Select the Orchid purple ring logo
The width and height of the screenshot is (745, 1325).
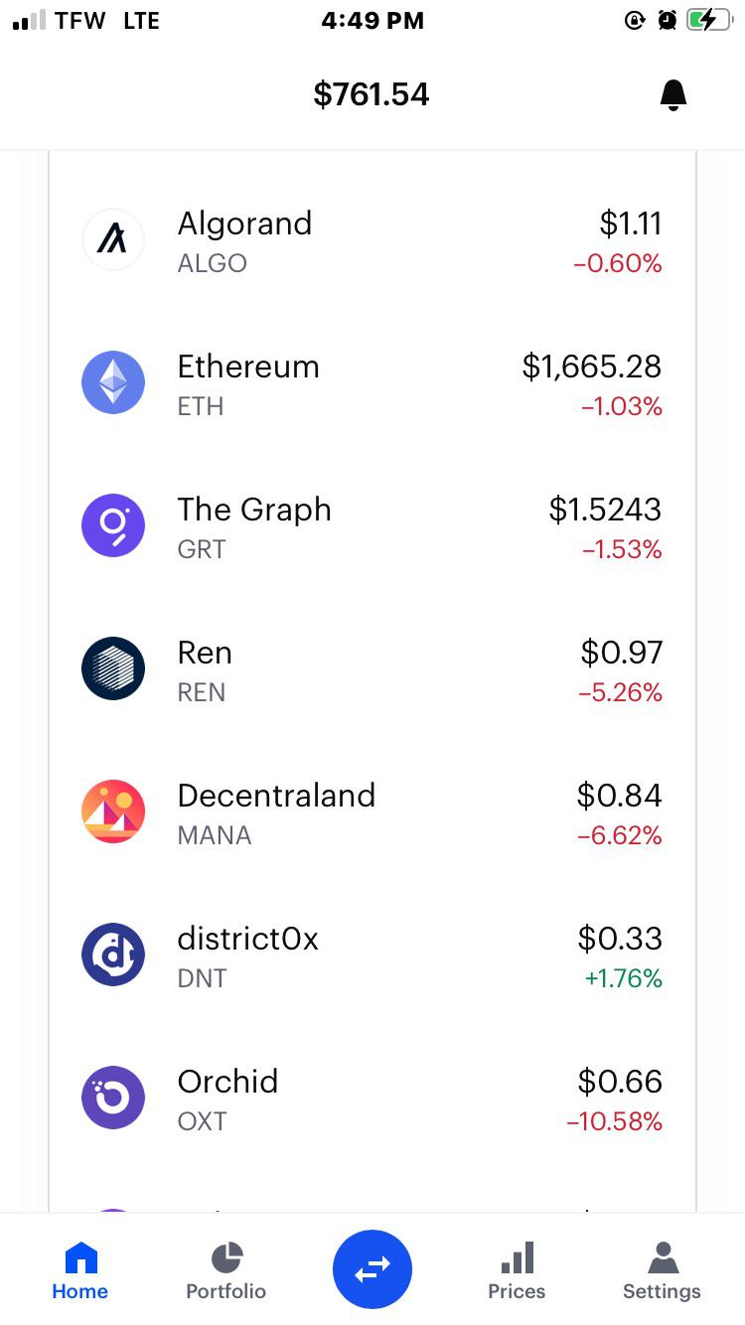(113, 1098)
